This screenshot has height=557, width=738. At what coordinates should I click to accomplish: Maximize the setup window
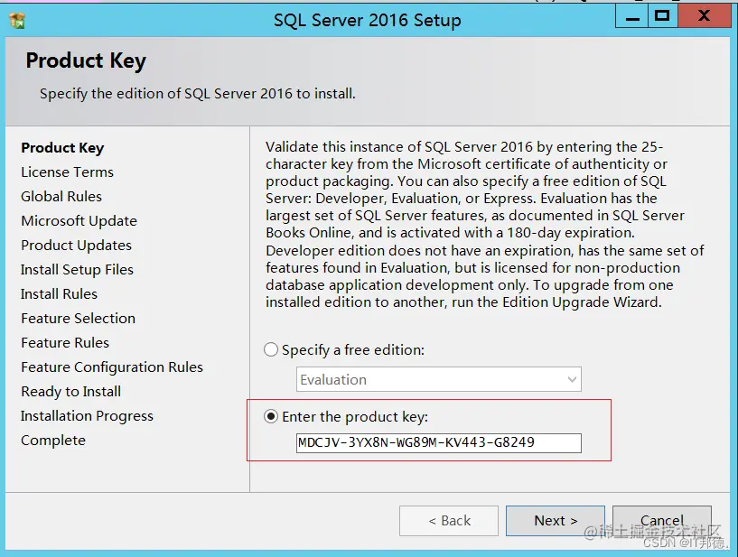point(662,17)
